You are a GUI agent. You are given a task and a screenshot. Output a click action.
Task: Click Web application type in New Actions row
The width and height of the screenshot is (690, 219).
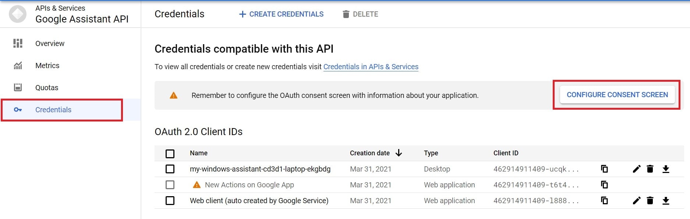pos(449,185)
